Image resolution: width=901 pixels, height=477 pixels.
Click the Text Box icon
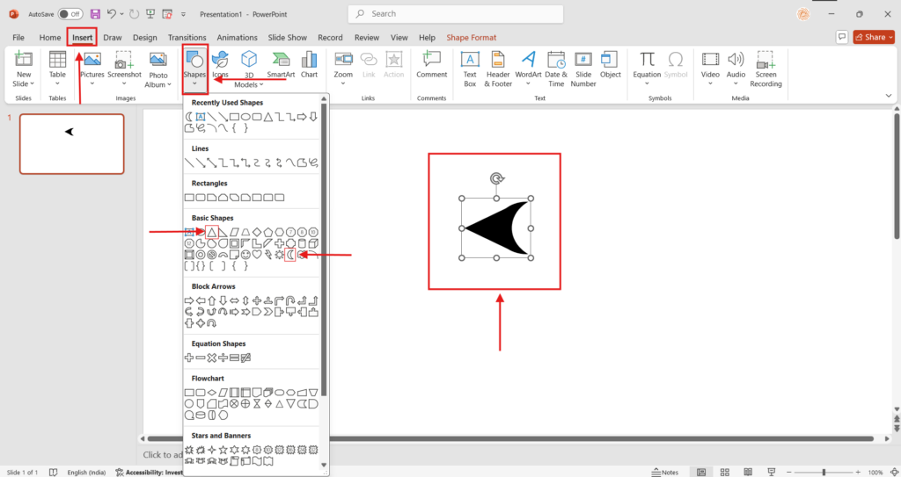pyautogui.click(x=470, y=68)
